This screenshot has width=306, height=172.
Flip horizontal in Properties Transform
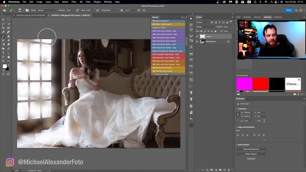[259, 121]
